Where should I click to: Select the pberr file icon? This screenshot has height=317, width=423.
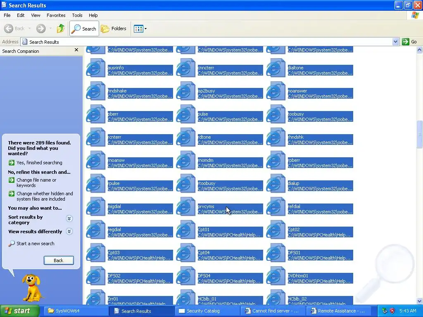tap(95, 114)
